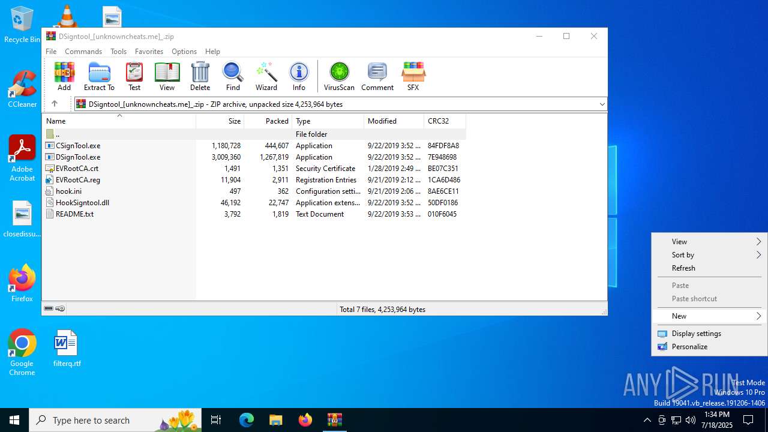Image resolution: width=768 pixels, height=432 pixels.
Task: Expand the View submenu in context menu
Action: pos(709,242)
